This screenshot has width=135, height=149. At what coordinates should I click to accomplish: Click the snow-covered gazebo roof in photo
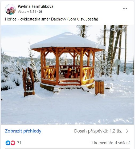(x=68, y=41)
